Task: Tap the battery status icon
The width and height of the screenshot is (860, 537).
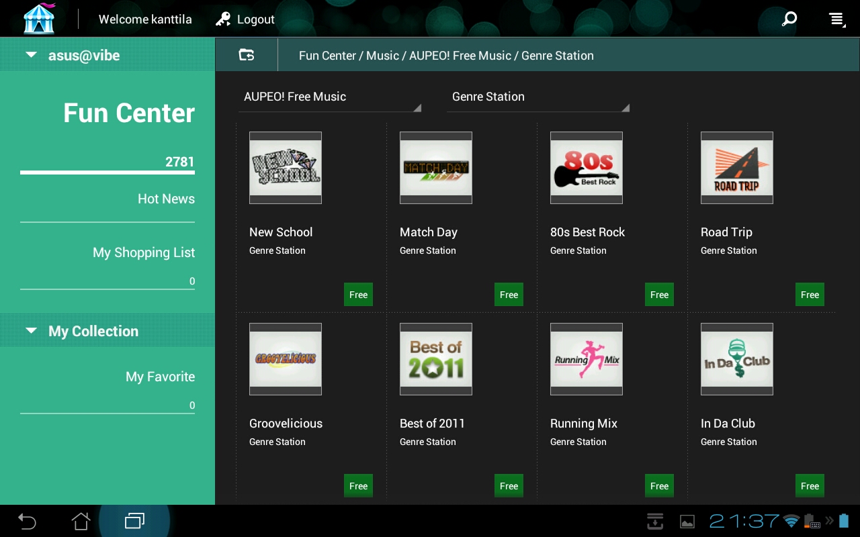Action: [x=844, y=521]
